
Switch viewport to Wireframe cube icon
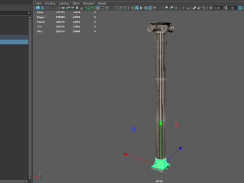pos(132,8)
